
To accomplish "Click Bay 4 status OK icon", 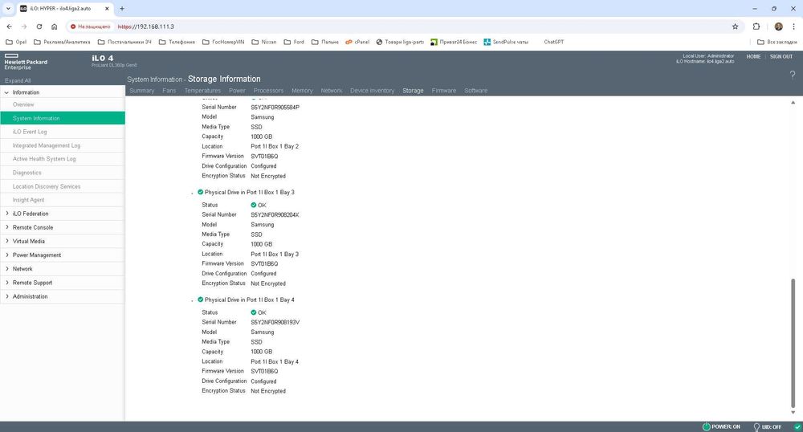I will pyautogui.click(x=254, y=312).
